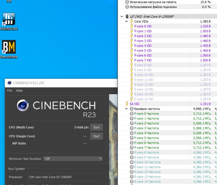This screenshot has height=185, width=217.
Task: Start the CPU (Multi Core) test
Action: coord(96,127)
